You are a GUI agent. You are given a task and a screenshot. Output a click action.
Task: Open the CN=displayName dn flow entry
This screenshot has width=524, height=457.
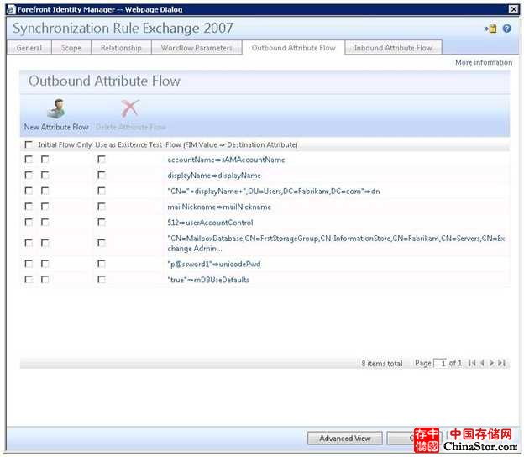274,192
